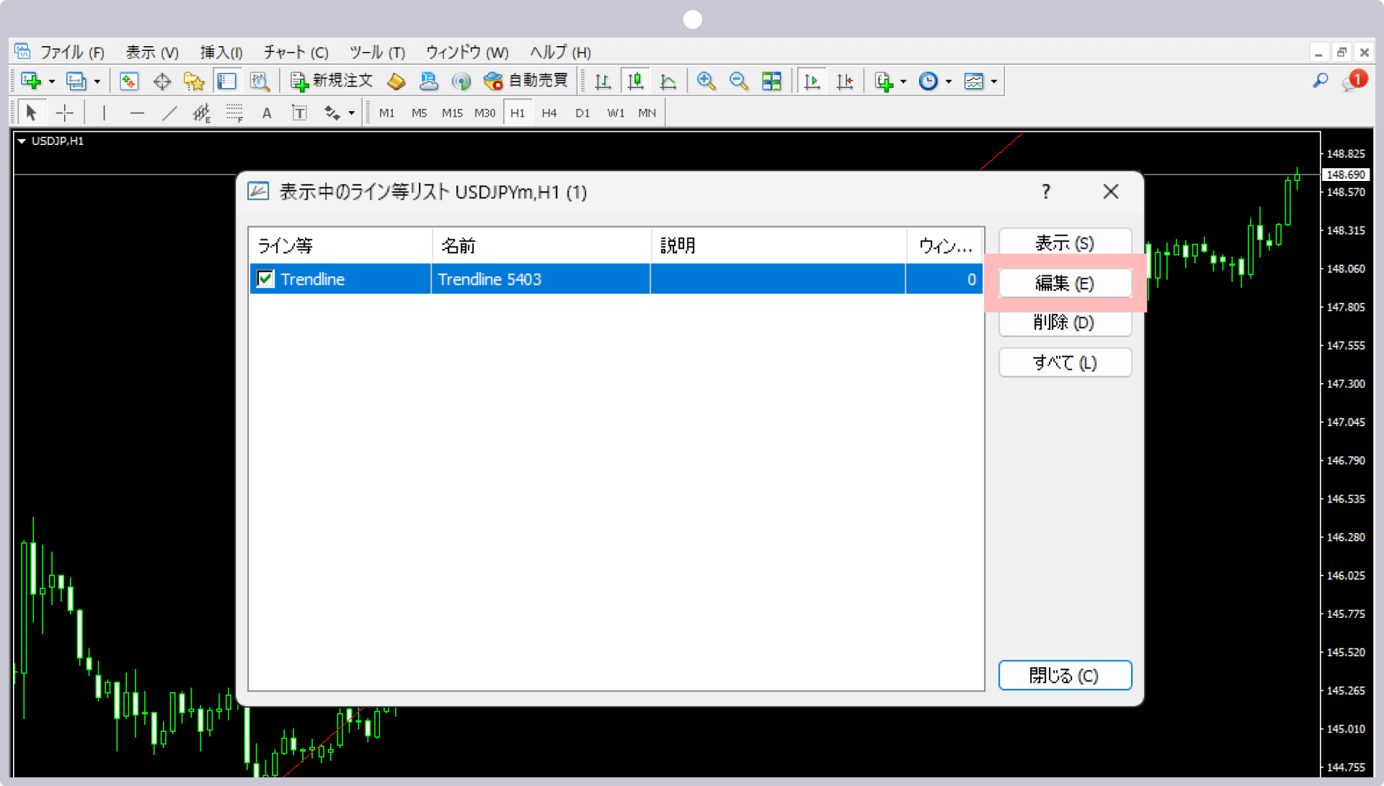Open the ヘルプ (H) menu

point(560,52)
